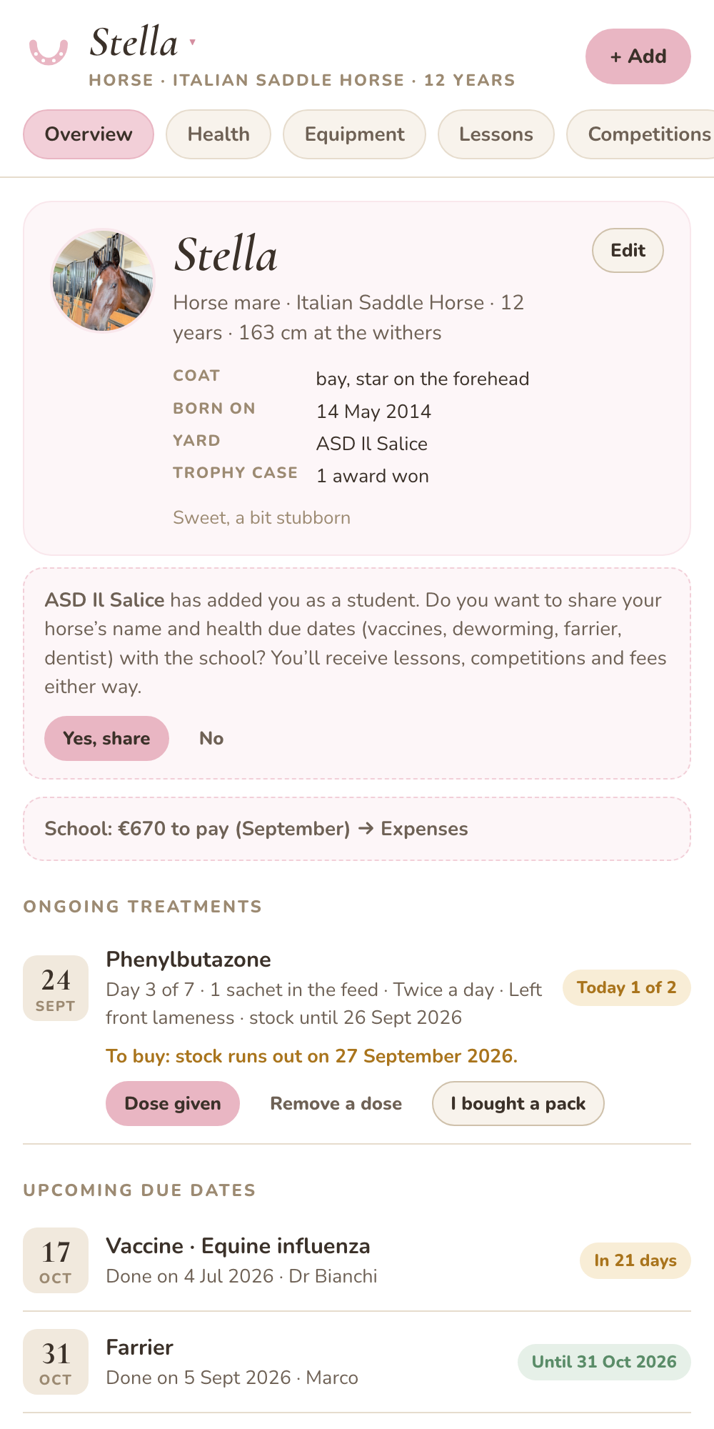The width and height of the screenshot is (714, 1429).
Task: Open the Stella horse switcher dropdown arrow
Action: [x=192, y=42]
